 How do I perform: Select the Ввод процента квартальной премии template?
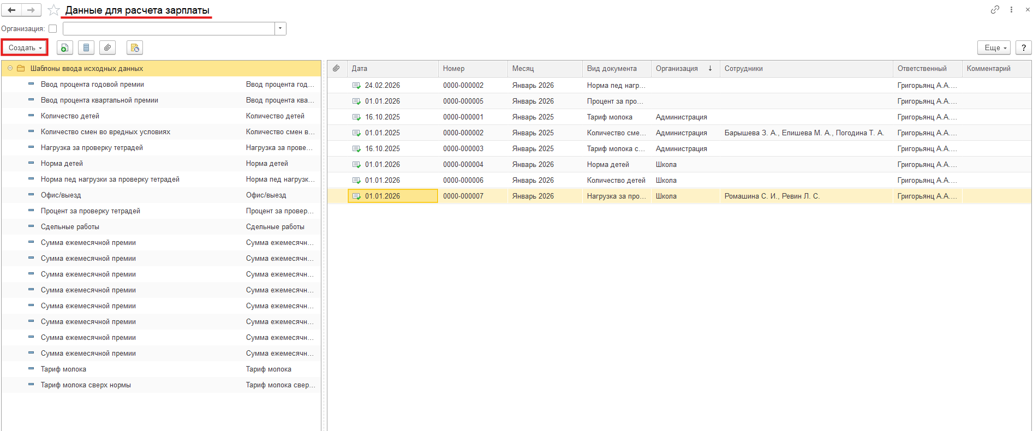162,100
